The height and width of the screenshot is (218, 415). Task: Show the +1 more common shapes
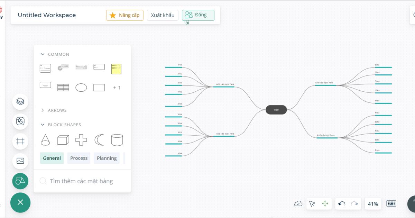(x=117, y=88)
